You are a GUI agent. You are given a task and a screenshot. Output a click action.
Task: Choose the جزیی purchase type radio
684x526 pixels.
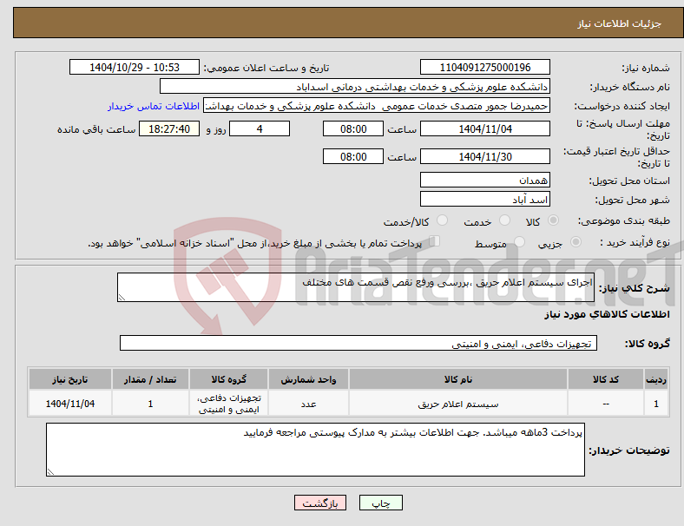click(575, 242)
